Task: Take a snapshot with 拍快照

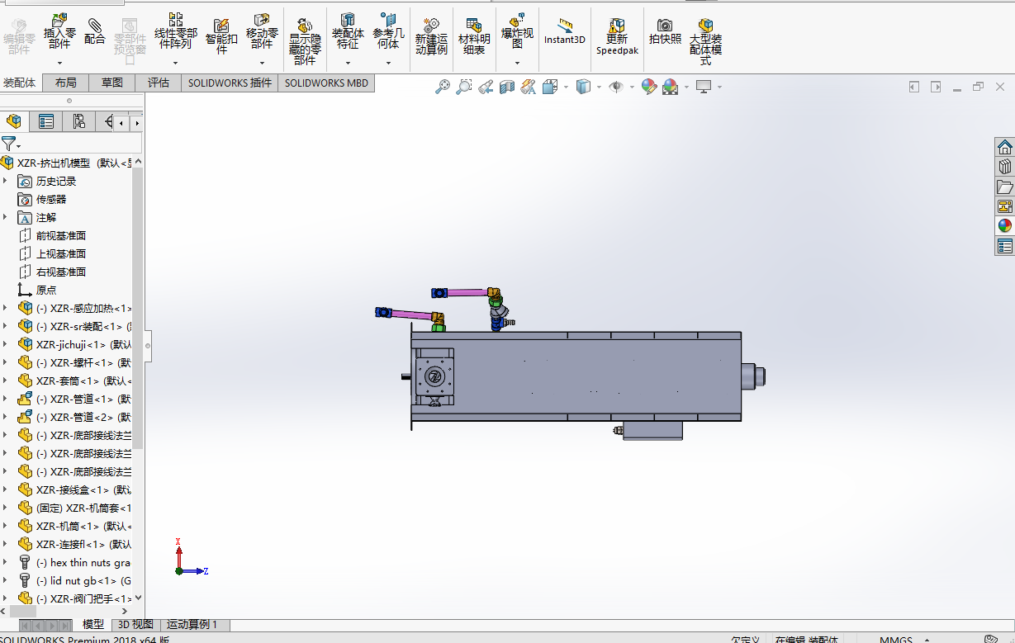Action: click(x=665, y=31)
